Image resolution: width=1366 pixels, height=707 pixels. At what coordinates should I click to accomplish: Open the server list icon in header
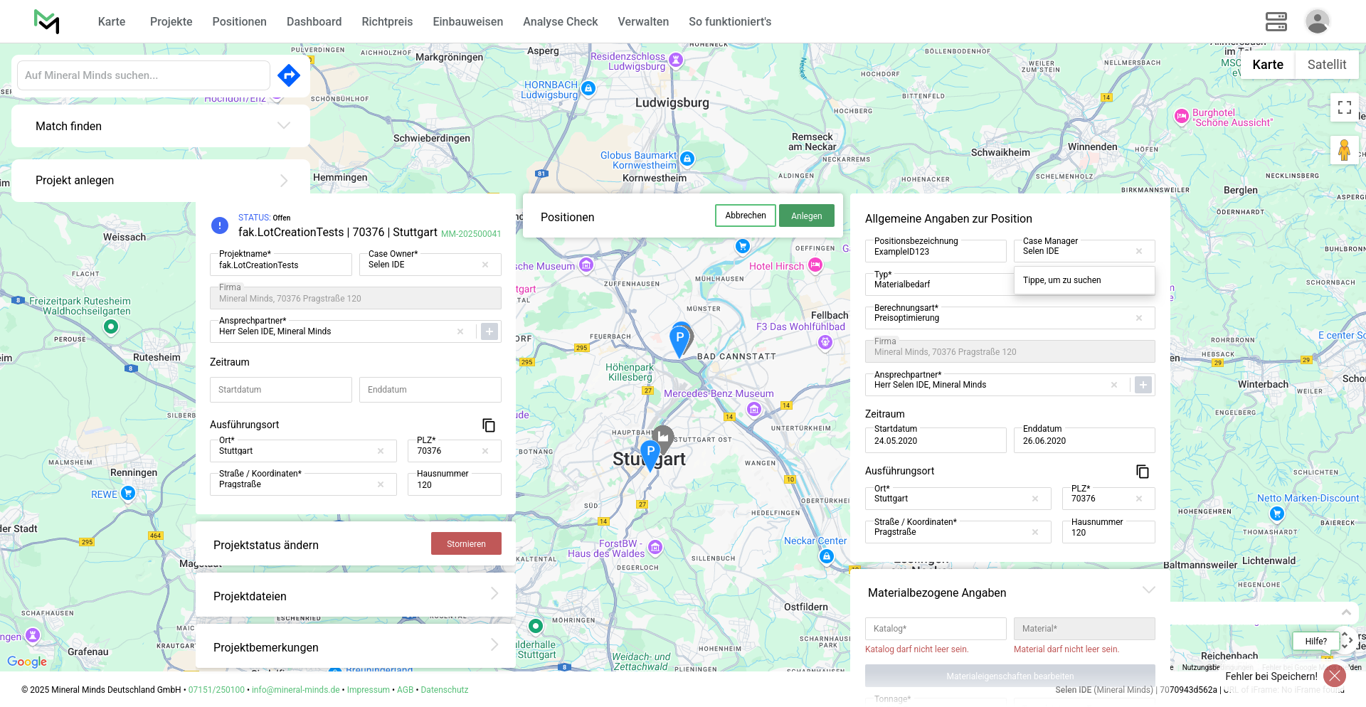[x=1276, y=21]
